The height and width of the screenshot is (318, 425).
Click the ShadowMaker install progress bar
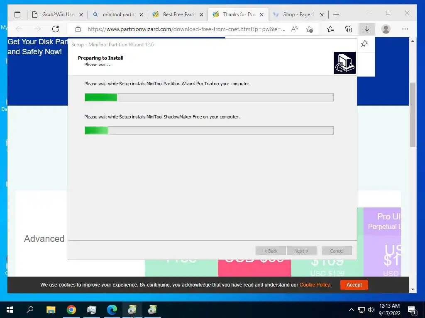tap(209, 130)
